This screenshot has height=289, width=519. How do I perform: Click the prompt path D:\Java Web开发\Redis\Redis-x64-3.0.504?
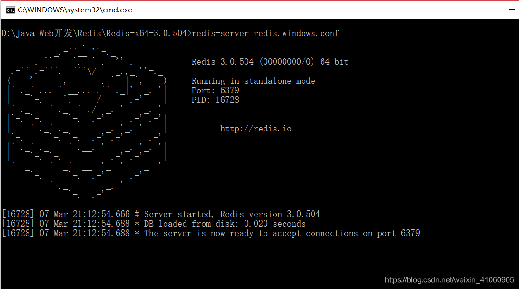point(94,33)
